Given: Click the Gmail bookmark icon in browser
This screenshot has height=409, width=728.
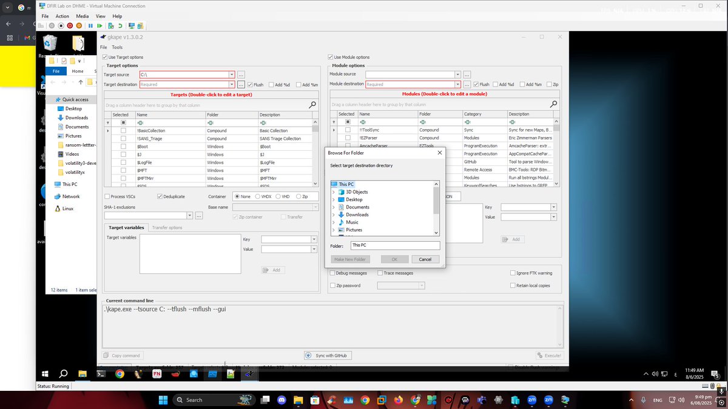Looking at the screenshot, I should point(27,38).
